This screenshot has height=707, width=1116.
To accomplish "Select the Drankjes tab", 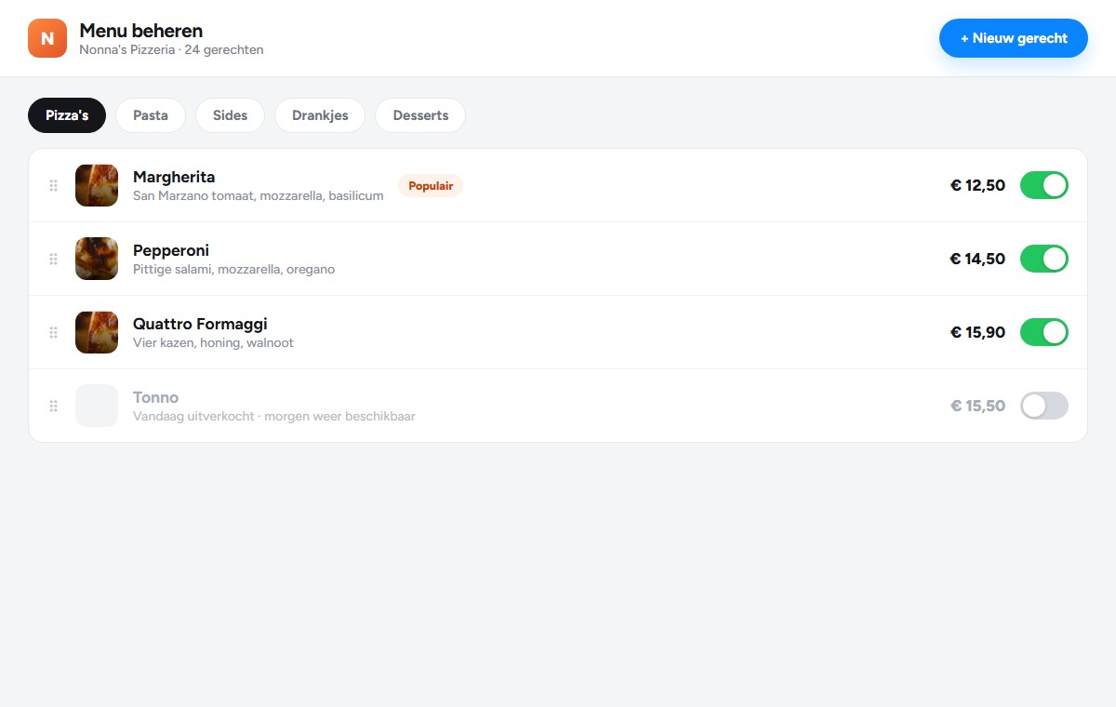I will 320,115.
